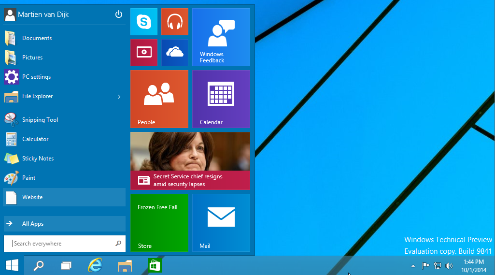Click the volume speaker tray icon

coord(449,266)
